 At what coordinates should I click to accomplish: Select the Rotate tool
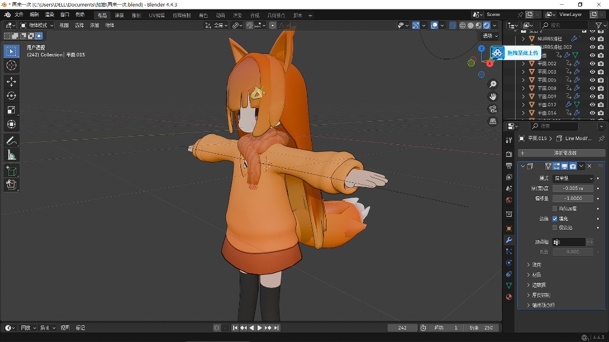point(11,96)
